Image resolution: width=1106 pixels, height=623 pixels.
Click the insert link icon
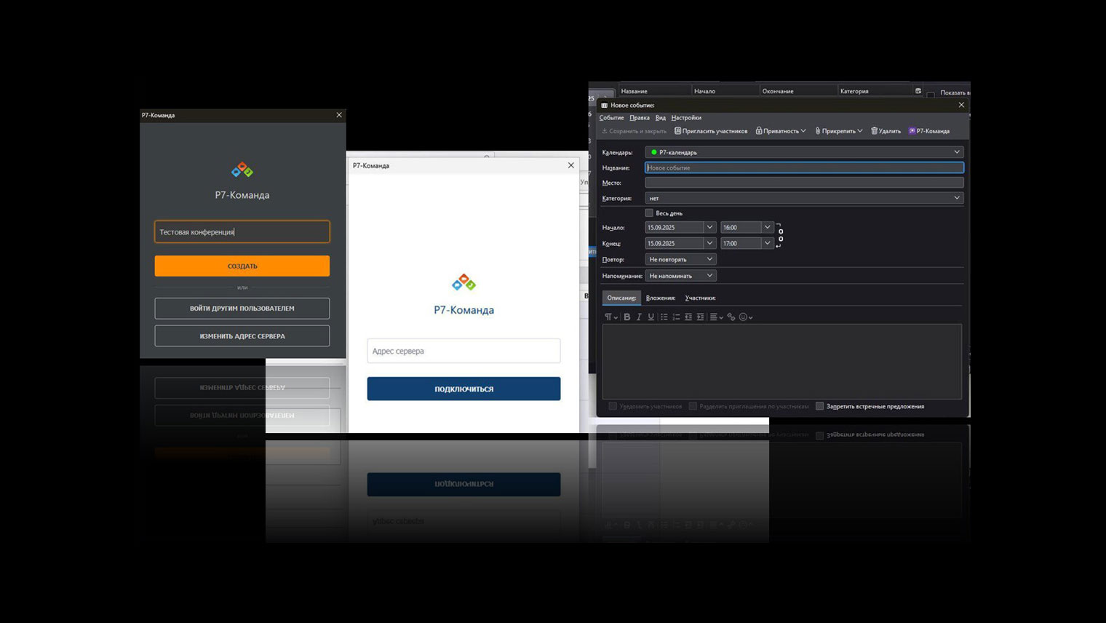(731, 317)
